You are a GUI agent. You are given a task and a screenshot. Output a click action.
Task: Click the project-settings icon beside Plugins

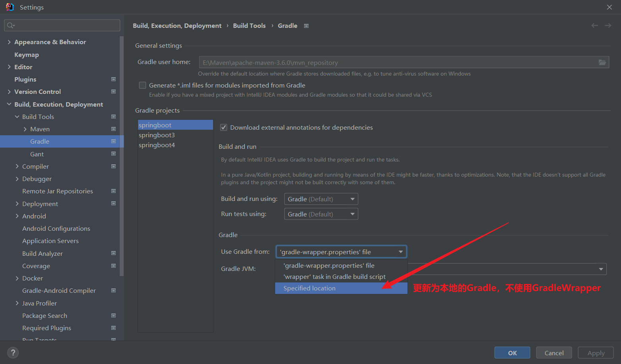pos(113,79)
